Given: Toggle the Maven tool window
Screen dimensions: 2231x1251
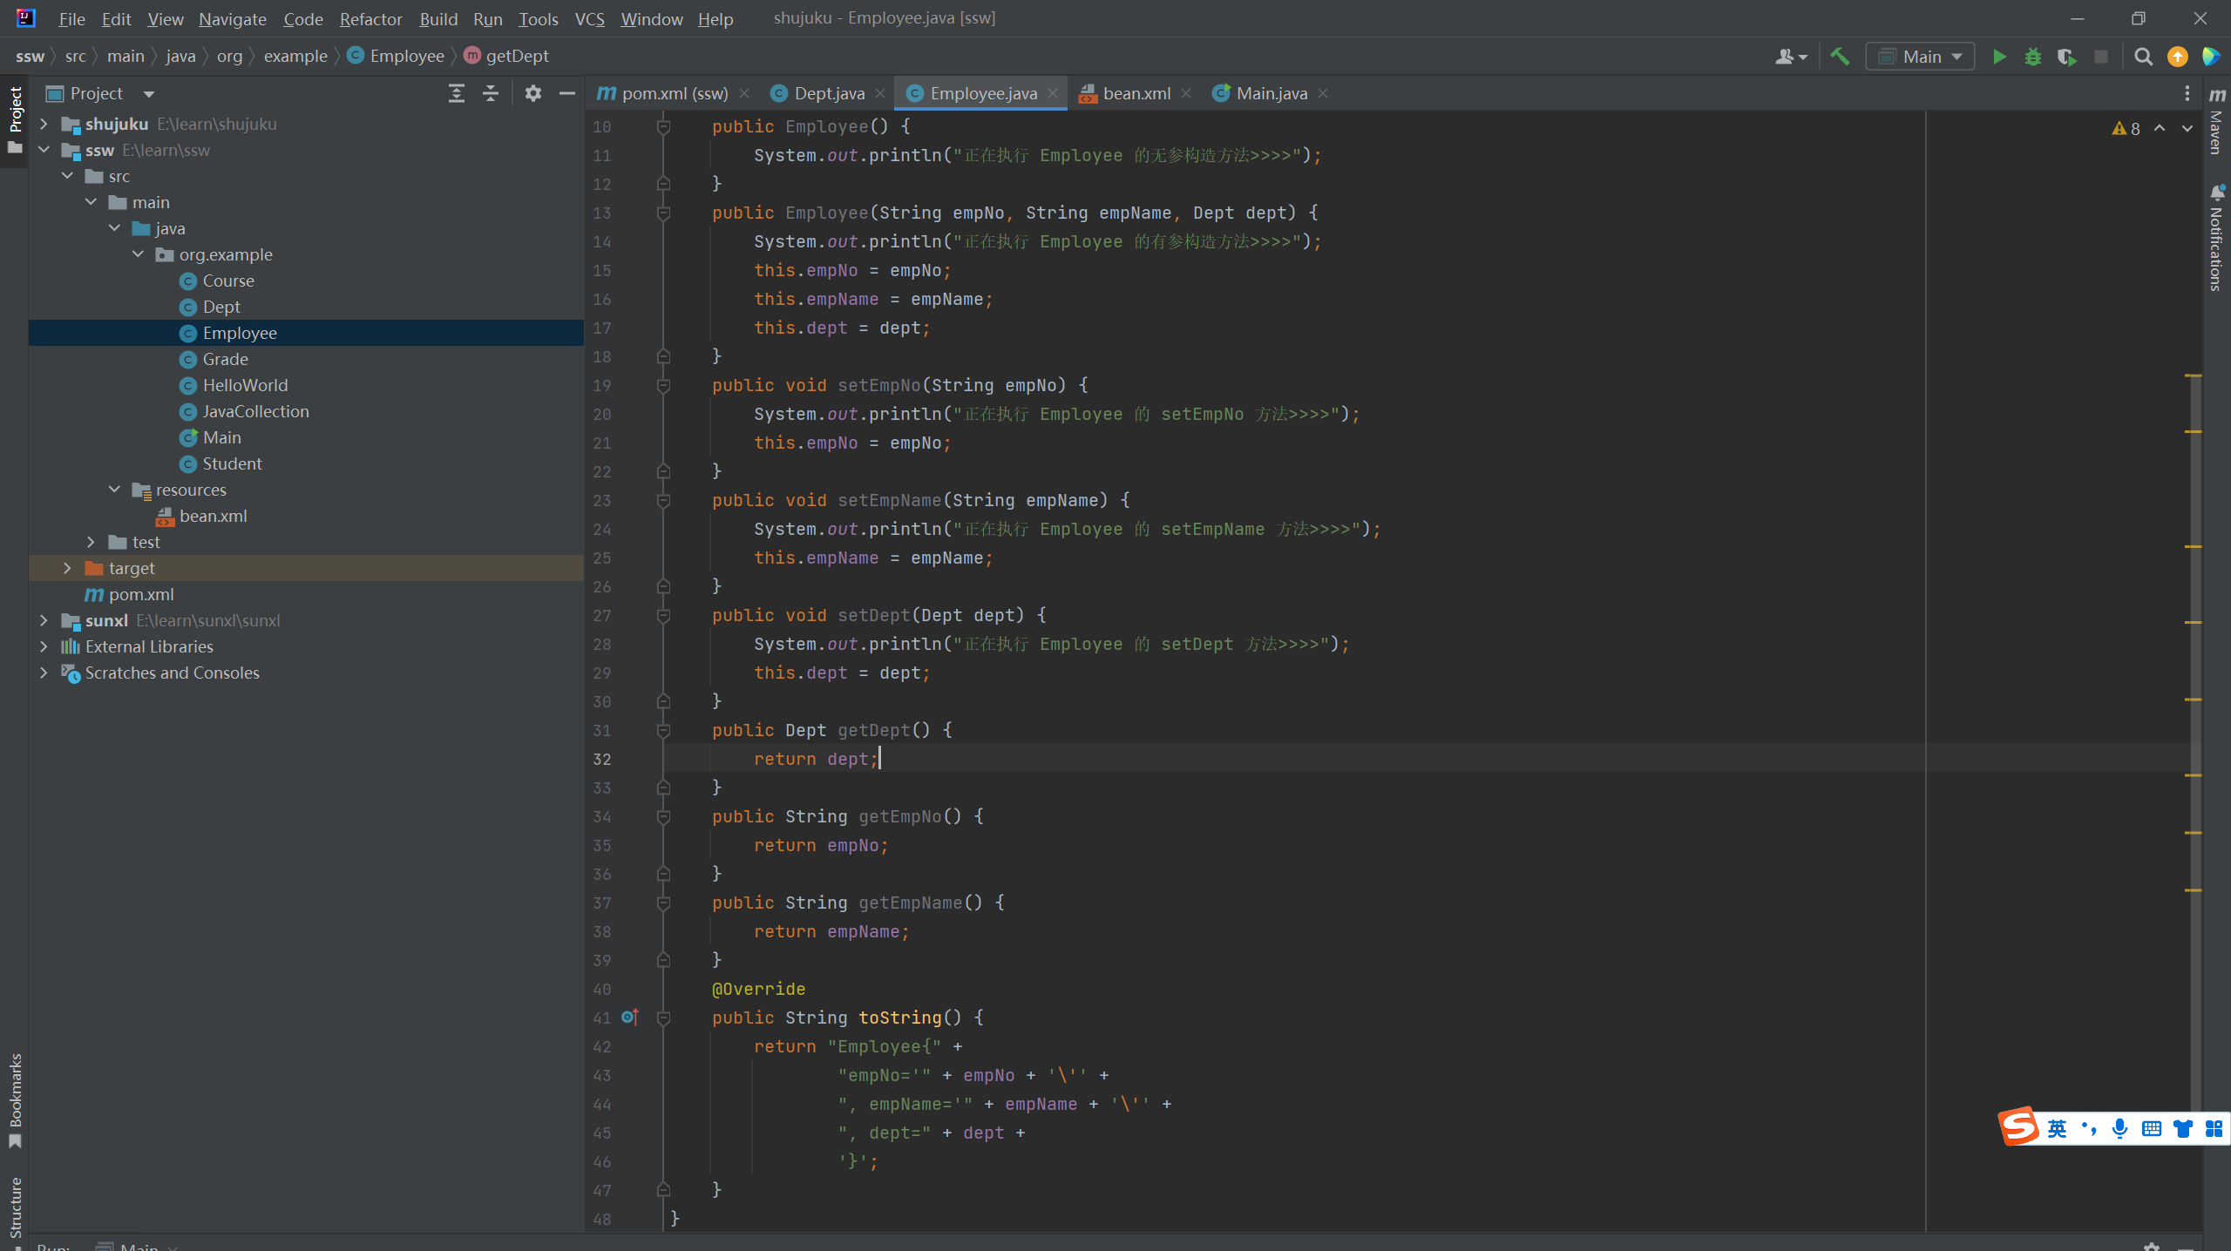Looking at the screenshot, I should (x=2217, y=122).
